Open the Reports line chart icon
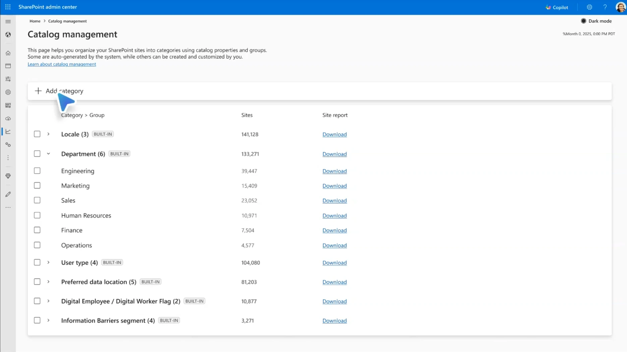Viewport: 627px width, 352px height. pos(8,131)
